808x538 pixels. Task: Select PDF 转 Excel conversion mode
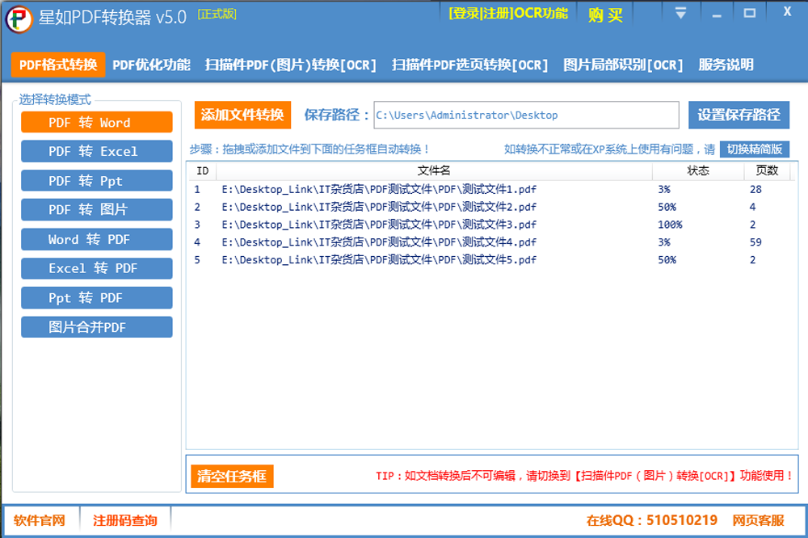click(97, 151)
